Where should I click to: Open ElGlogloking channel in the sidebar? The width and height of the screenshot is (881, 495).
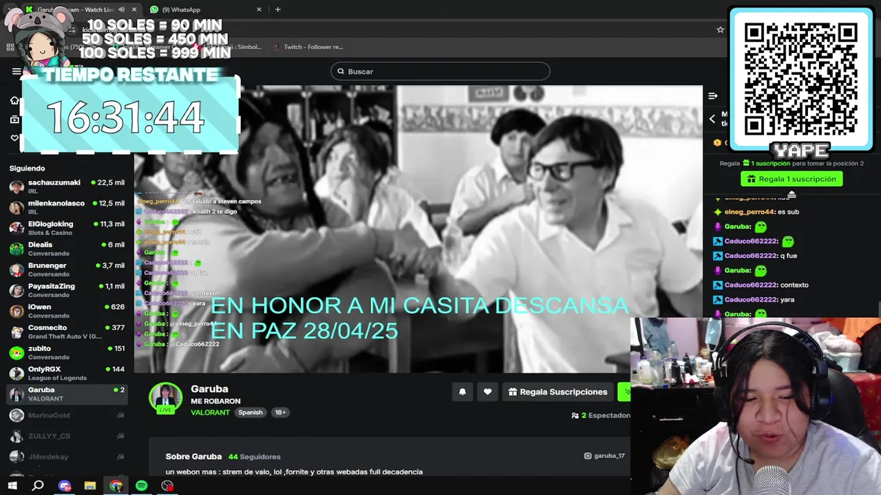(67, 228)
